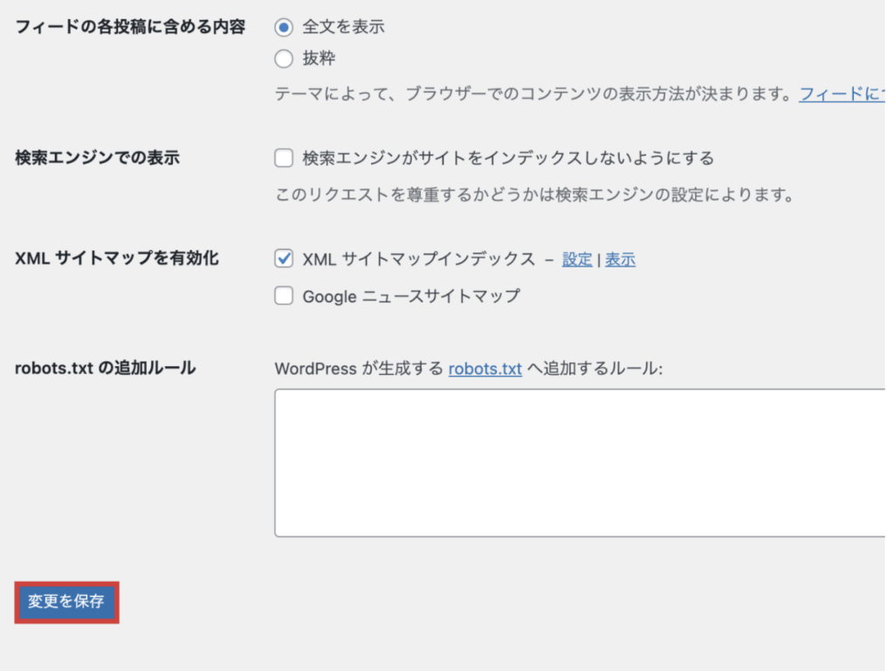Uncheck the XML サイトマップインデックス checkbox
Image resolution: width=894 pixels, height=671 pixels.
[x=284, y=259]
